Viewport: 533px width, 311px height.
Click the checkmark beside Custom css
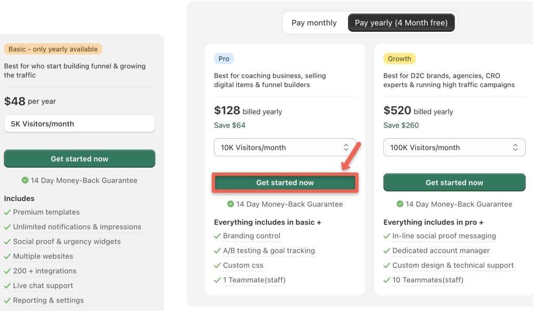[218, 266]
